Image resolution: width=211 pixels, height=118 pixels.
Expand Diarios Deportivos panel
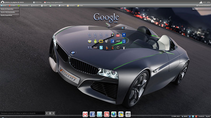click(x=10, y=15)
